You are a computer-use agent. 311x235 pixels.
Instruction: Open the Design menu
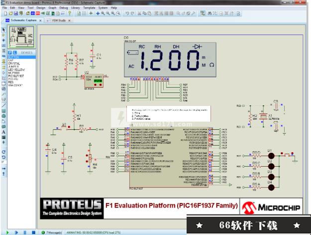point(41,8)
